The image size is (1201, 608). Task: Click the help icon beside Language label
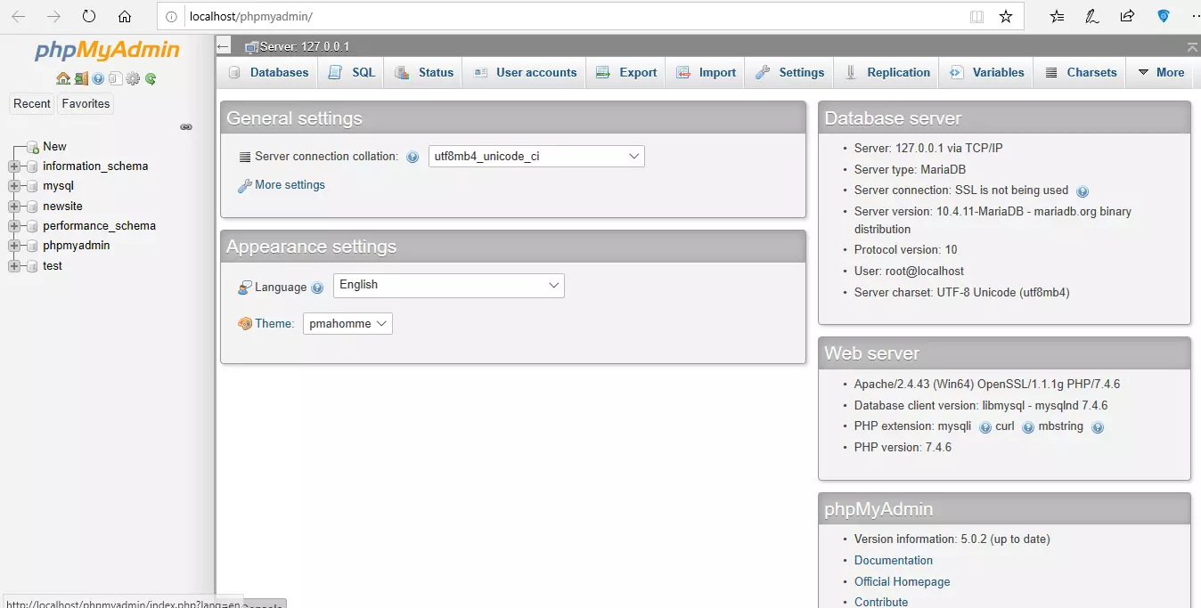tap(318, 288)
